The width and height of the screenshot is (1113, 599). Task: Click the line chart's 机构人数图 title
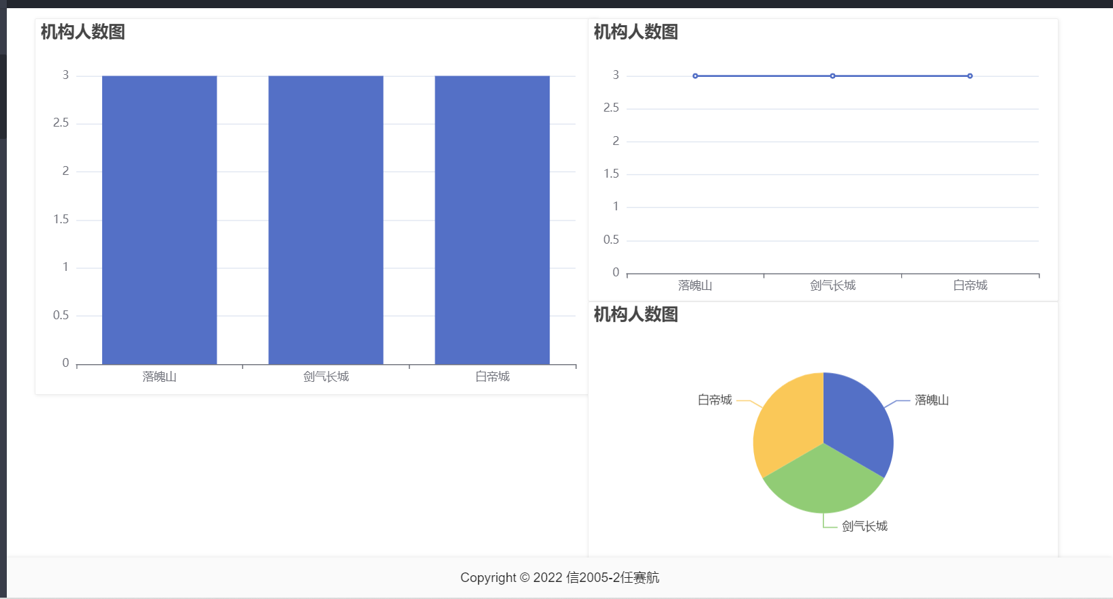point(636,32)
